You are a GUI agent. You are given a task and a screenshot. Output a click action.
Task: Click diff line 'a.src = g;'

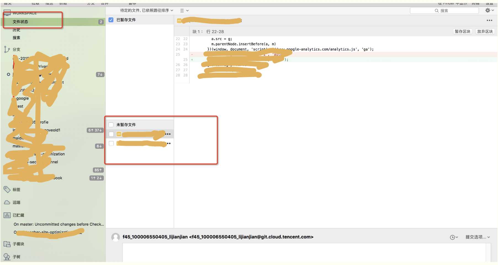222,39
